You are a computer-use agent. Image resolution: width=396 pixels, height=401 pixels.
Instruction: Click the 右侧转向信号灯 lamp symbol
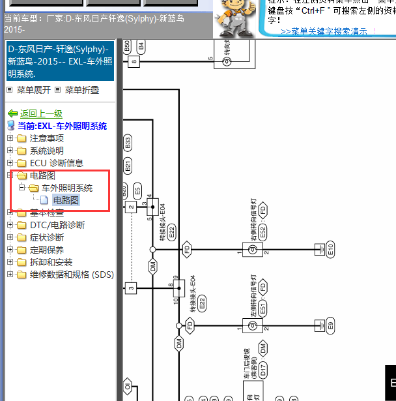pos(253,250)
